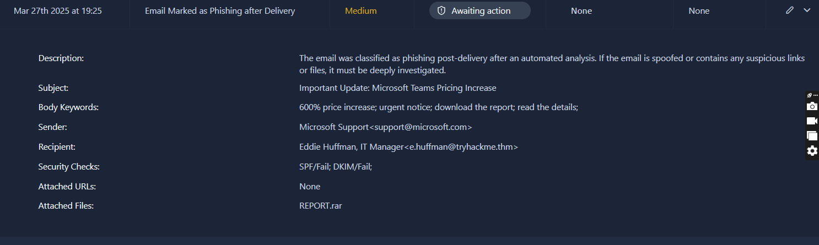The image size is (819, 245).
Task: Click the alert title Email Marked as Phishing
Action: [220, 11]
